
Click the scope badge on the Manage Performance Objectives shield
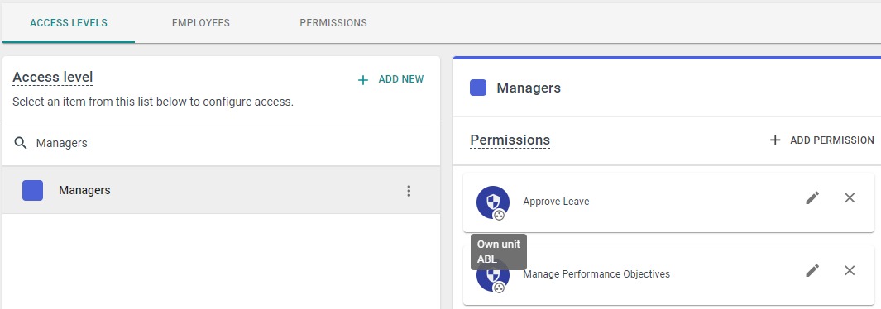[499, 288]
